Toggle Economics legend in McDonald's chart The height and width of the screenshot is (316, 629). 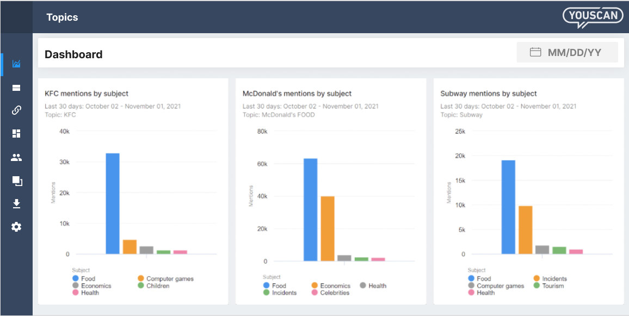pyautogui.click(x=330, y=286)
